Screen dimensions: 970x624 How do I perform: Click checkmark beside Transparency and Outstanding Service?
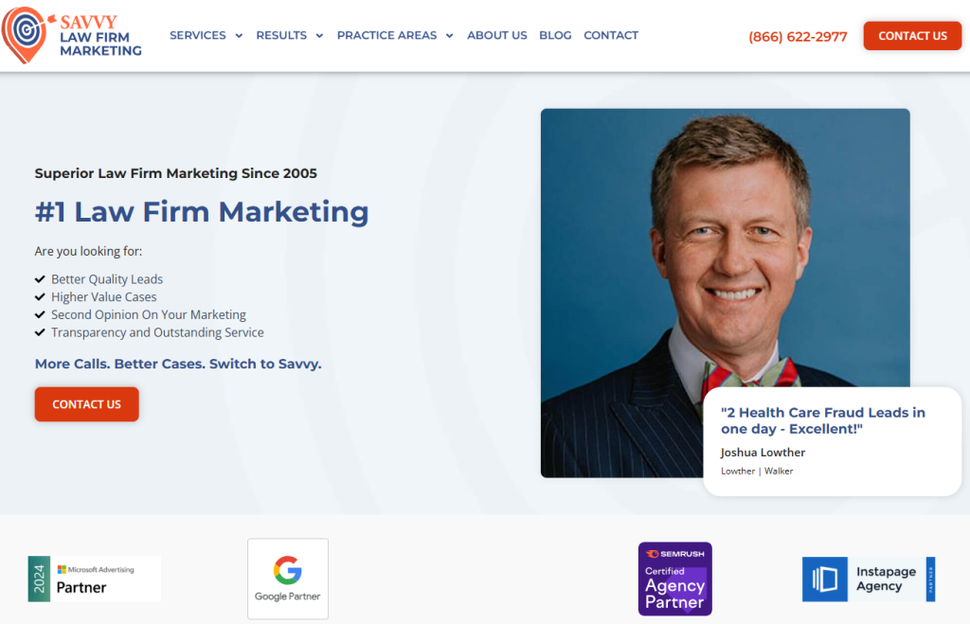click(40, 332)
